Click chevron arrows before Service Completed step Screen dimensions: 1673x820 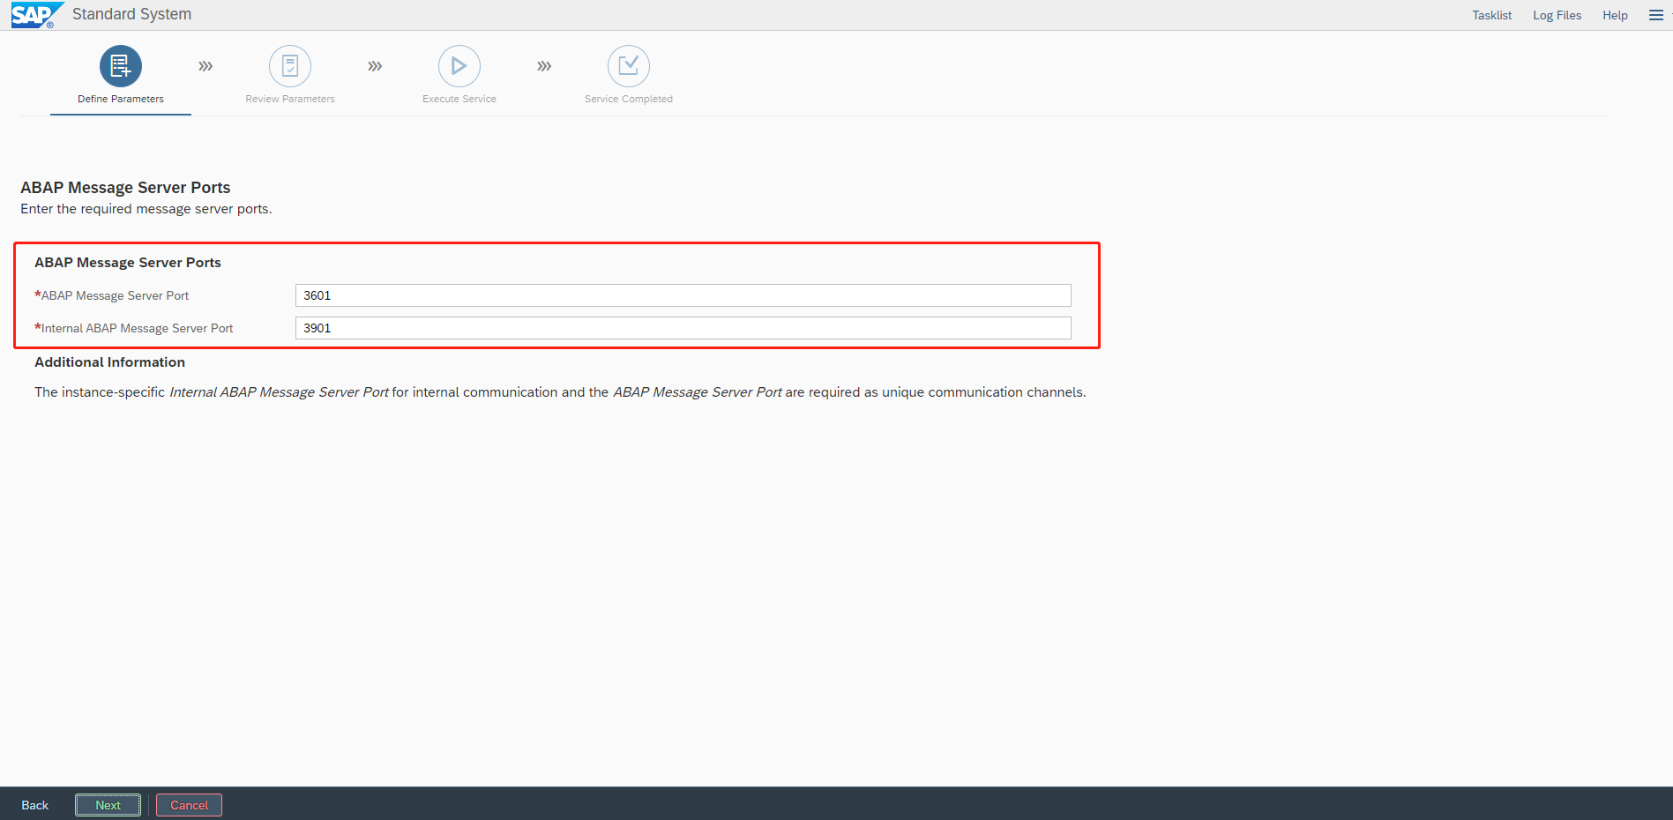(x=544, y=66)
